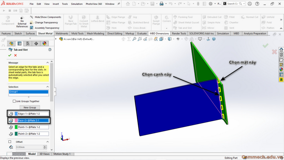
Task: Accept Tab and Slot with green checkmark
Action: (10, 55)
